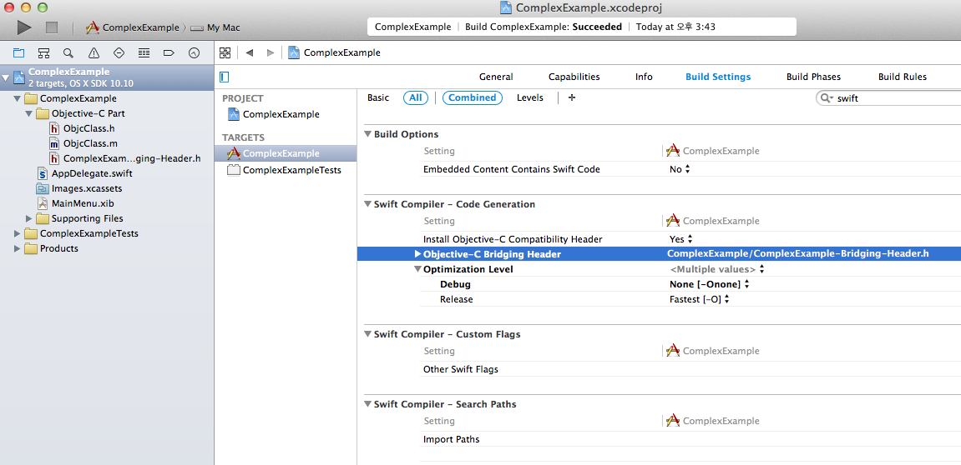Viewport: 961px width, 465px height.
Task: Show All build settings
Action: [416, 97]
